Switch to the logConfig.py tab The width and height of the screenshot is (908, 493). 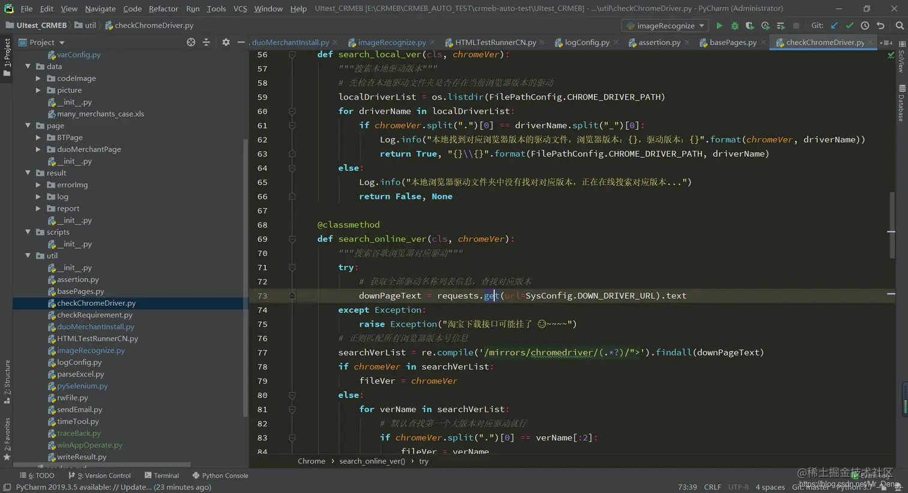click(587, 43)
